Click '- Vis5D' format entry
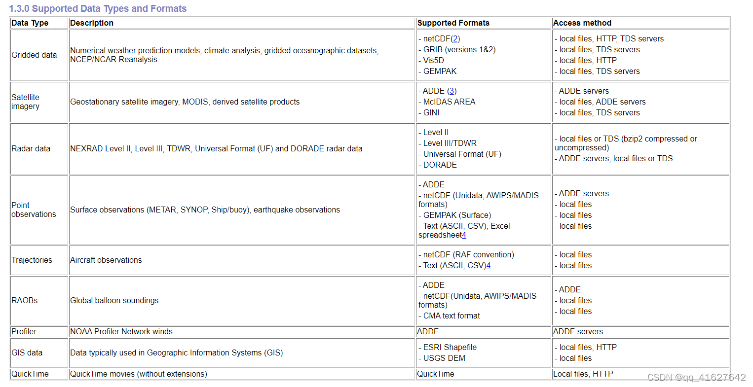This screenshot has width=753, height=387. tap(431, 60)
